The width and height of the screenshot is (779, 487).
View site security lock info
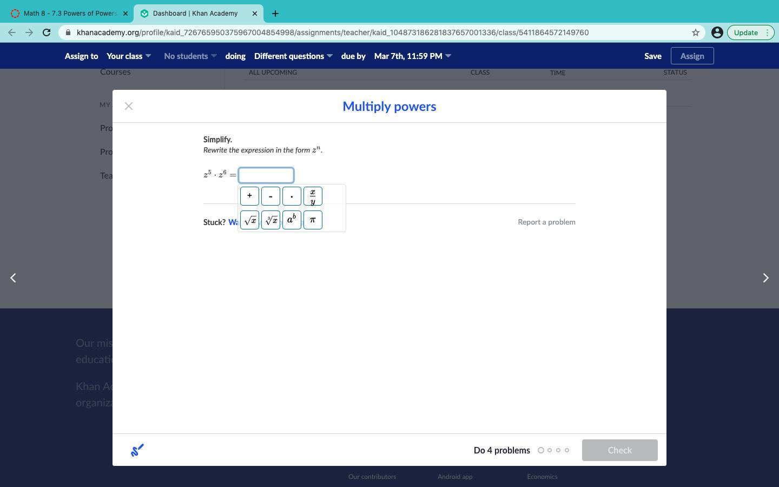point(68,32)
